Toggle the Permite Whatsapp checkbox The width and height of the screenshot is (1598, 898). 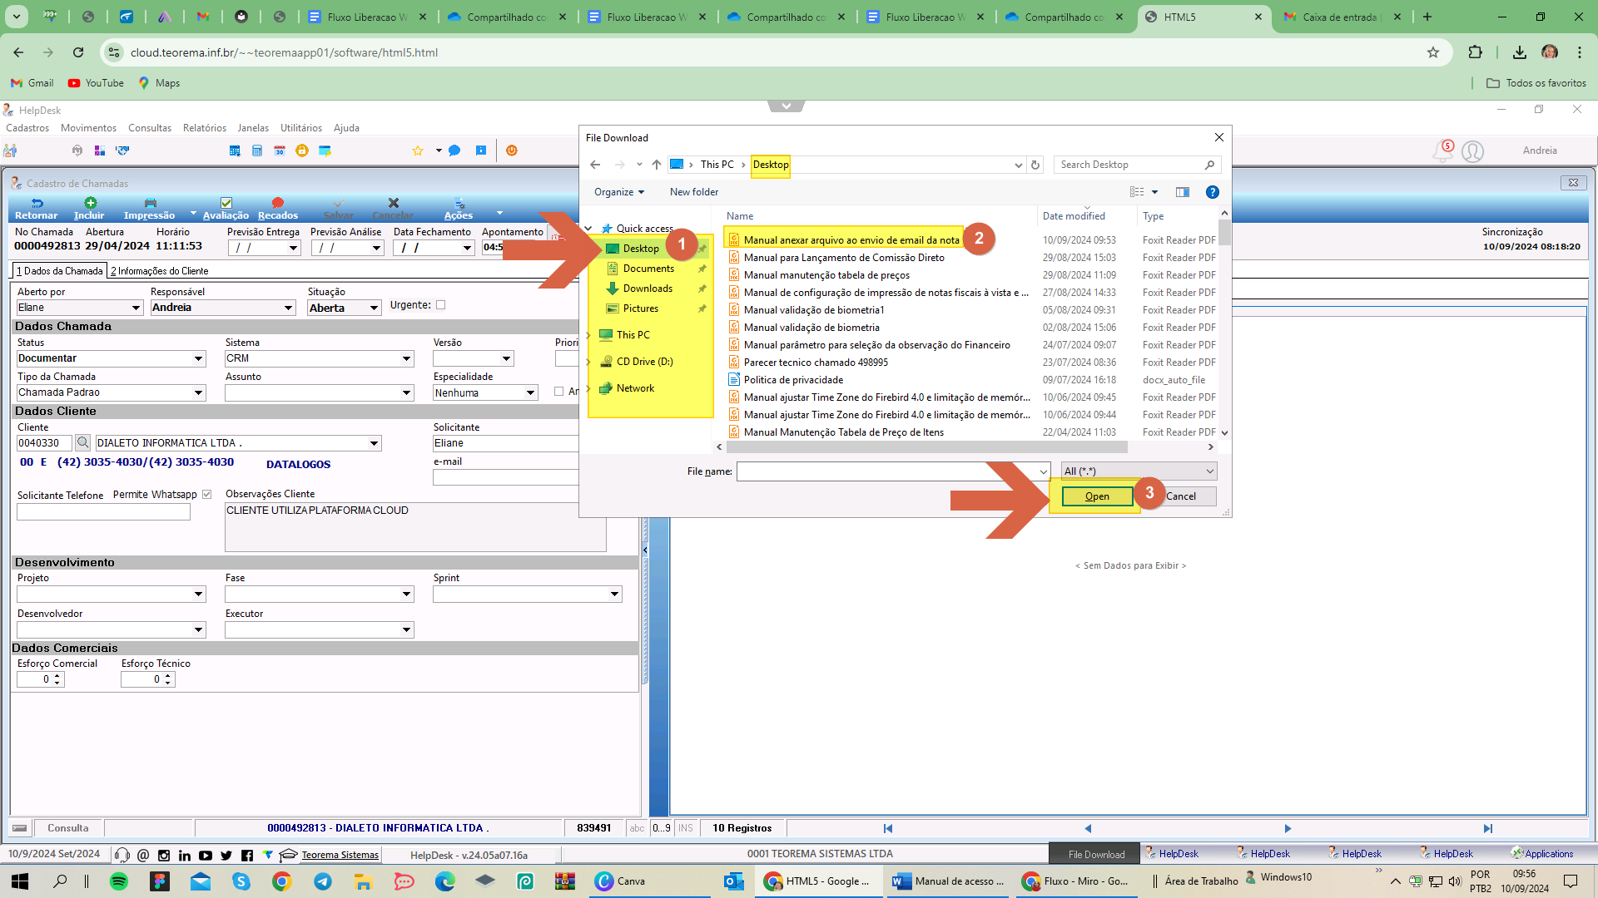pos(207,495)
